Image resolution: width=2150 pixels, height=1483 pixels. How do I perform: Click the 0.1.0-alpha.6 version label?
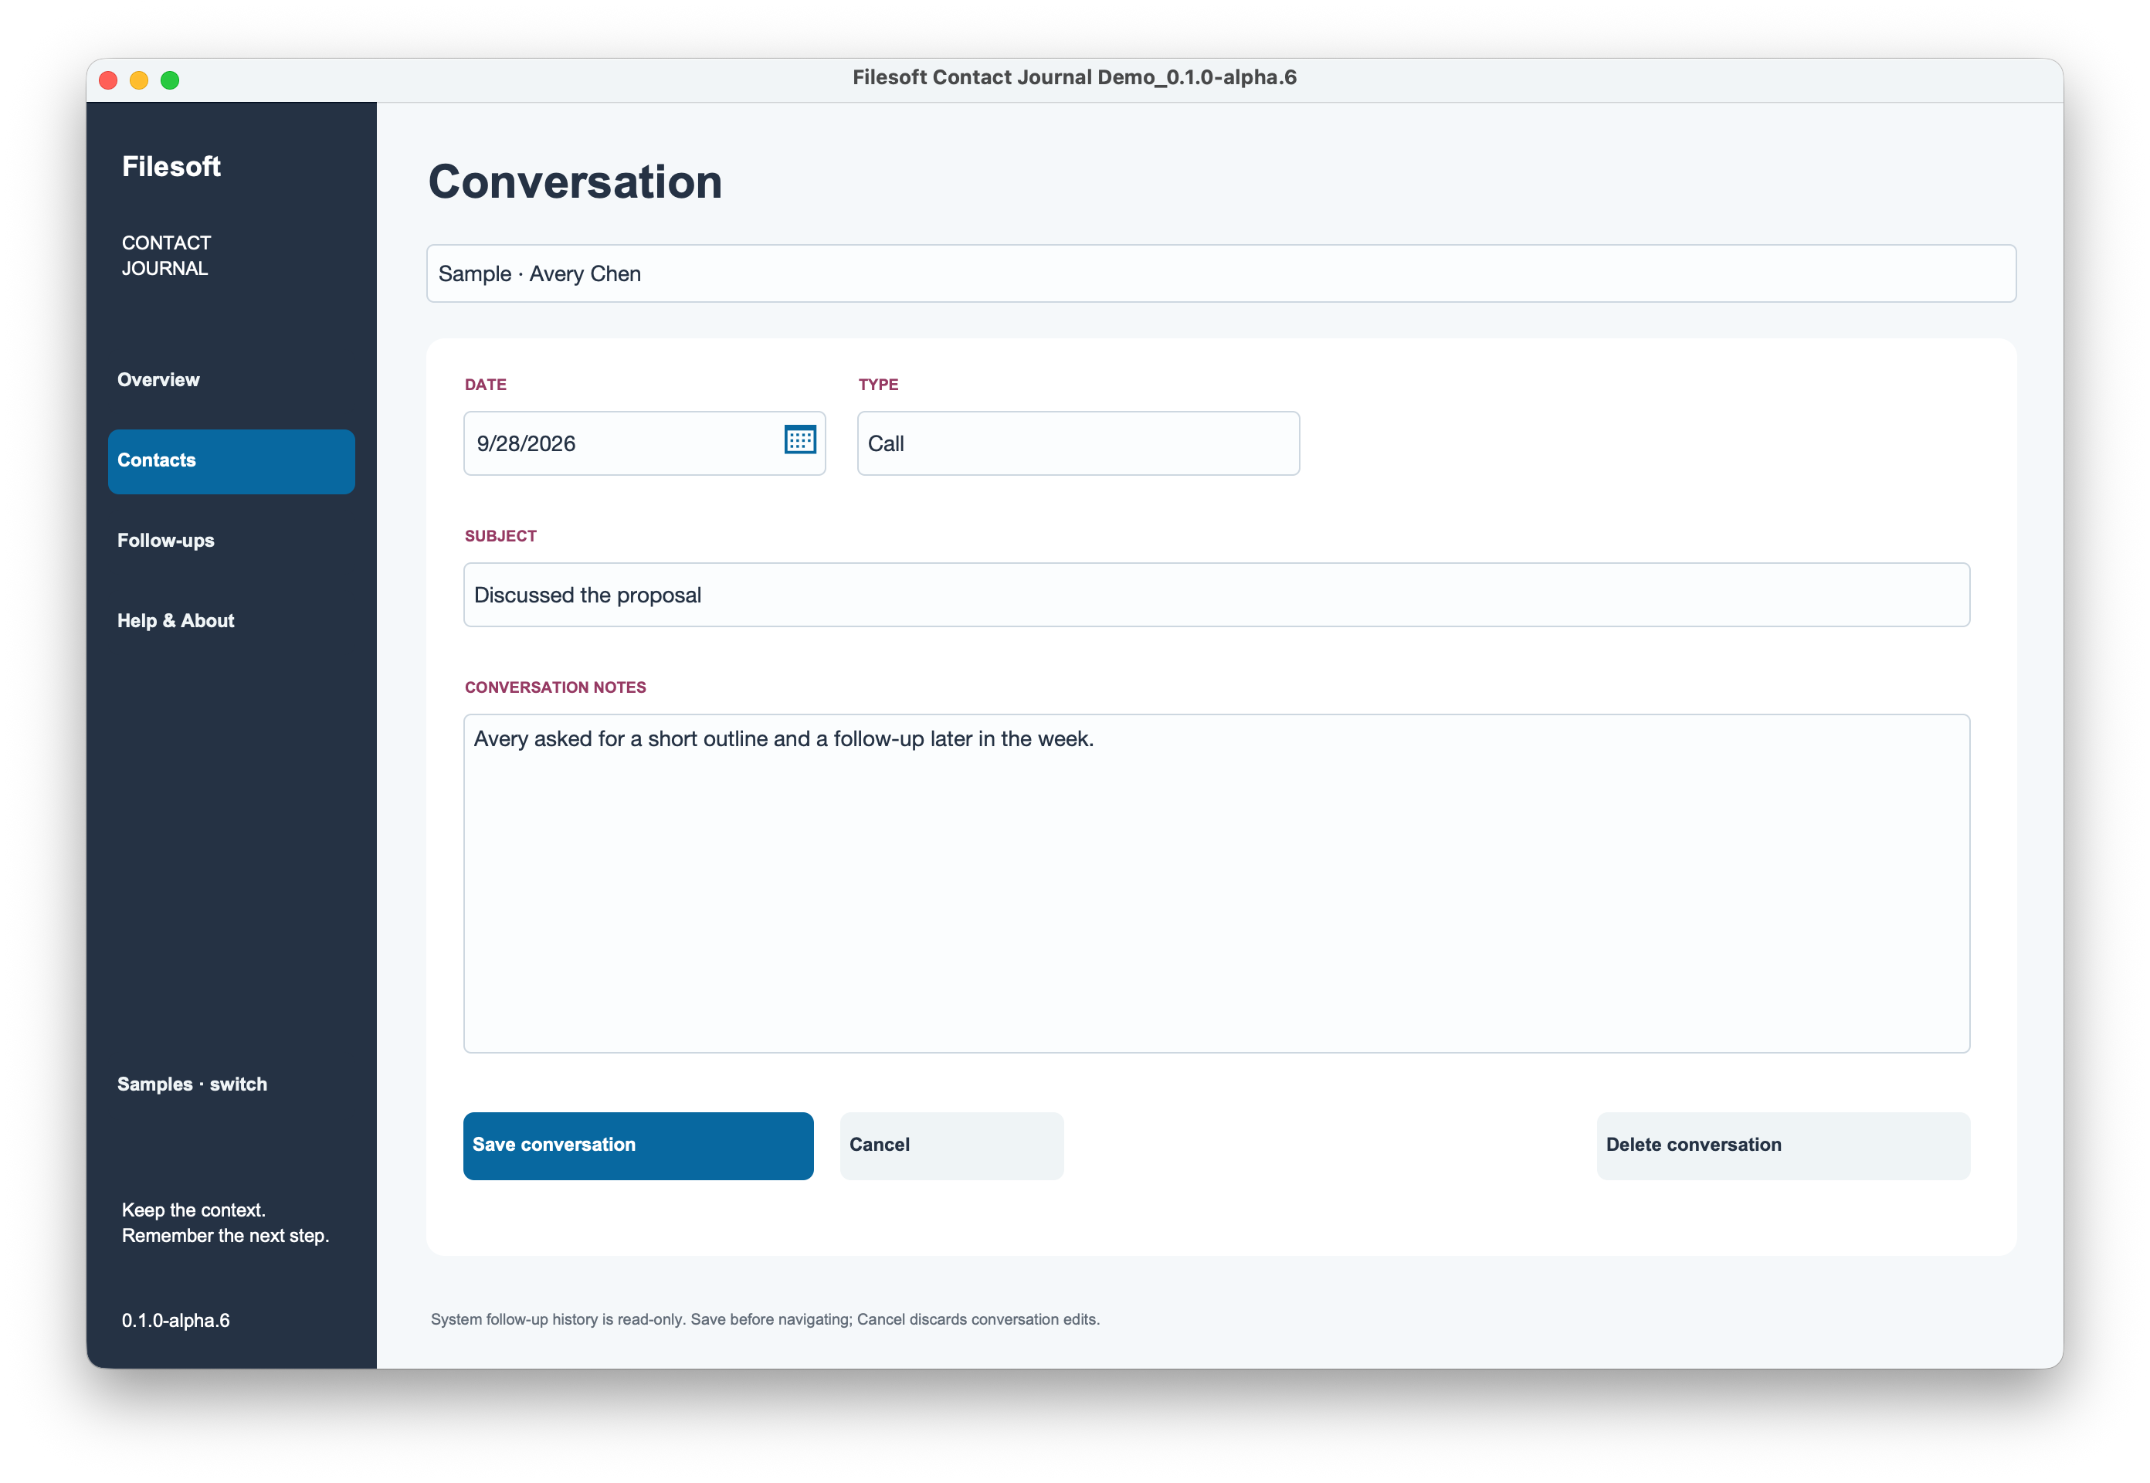click(175, 1320)
